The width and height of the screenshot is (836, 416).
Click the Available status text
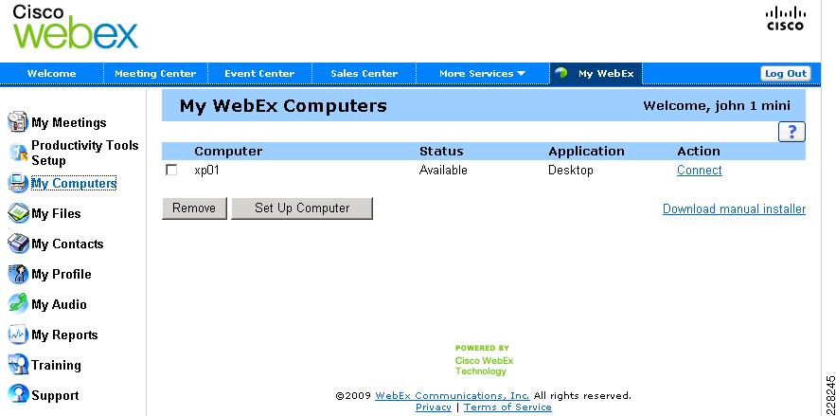point(443,171)
